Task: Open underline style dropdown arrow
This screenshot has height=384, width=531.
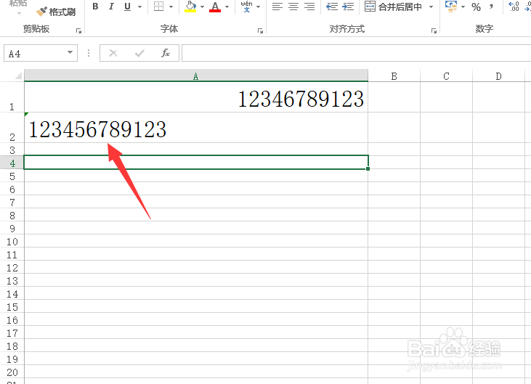Action: 139,7
